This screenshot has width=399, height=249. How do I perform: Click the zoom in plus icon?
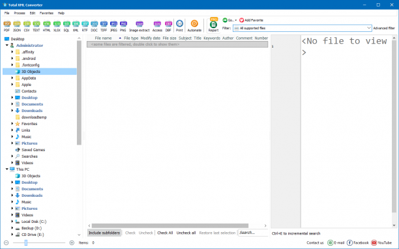[72, 242]
